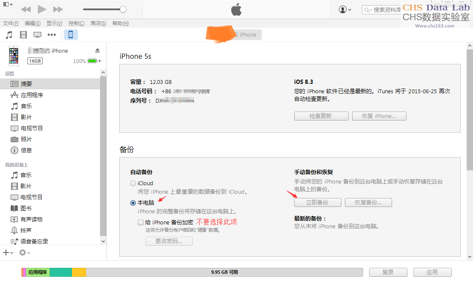Open the gear settings dropdown at sidebar bottom
Viewport: 473px width, 284px height.
pos(24,252)
